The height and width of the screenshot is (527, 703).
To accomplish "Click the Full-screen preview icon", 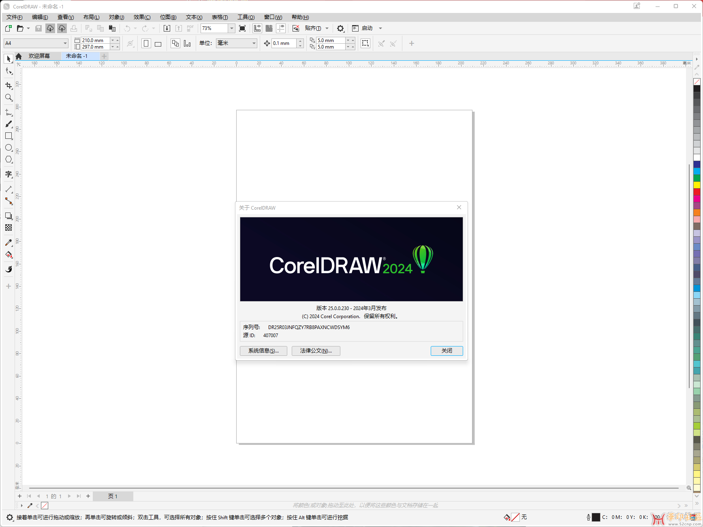I will [242, 28].
